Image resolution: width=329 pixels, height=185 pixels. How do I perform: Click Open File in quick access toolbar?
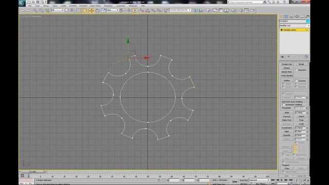pos(33,2)
